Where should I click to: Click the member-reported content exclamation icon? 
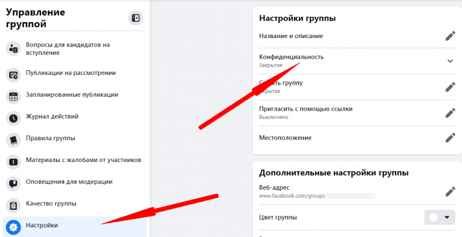(13, 162)
